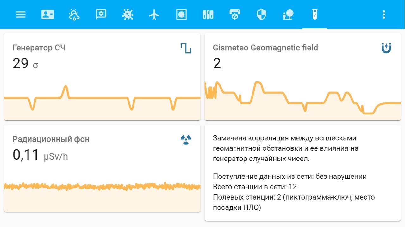Select the test tube lab tab
Screen dimensions: 405x227
pyautogui.click(x=315, y=15)
